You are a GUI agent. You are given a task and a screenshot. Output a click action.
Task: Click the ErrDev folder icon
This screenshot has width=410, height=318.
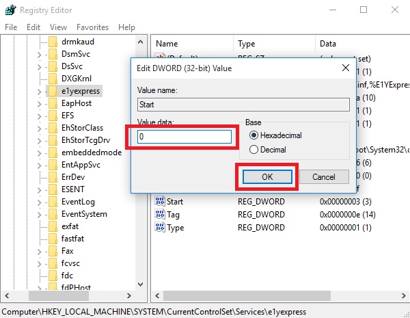(x=53, y=177)
